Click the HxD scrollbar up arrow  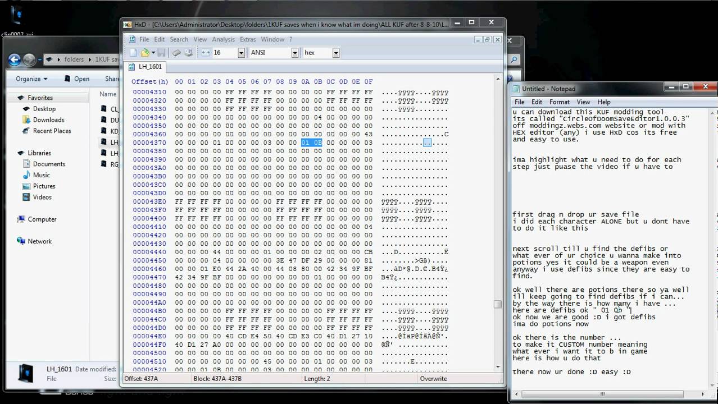[x=497, y=79]
